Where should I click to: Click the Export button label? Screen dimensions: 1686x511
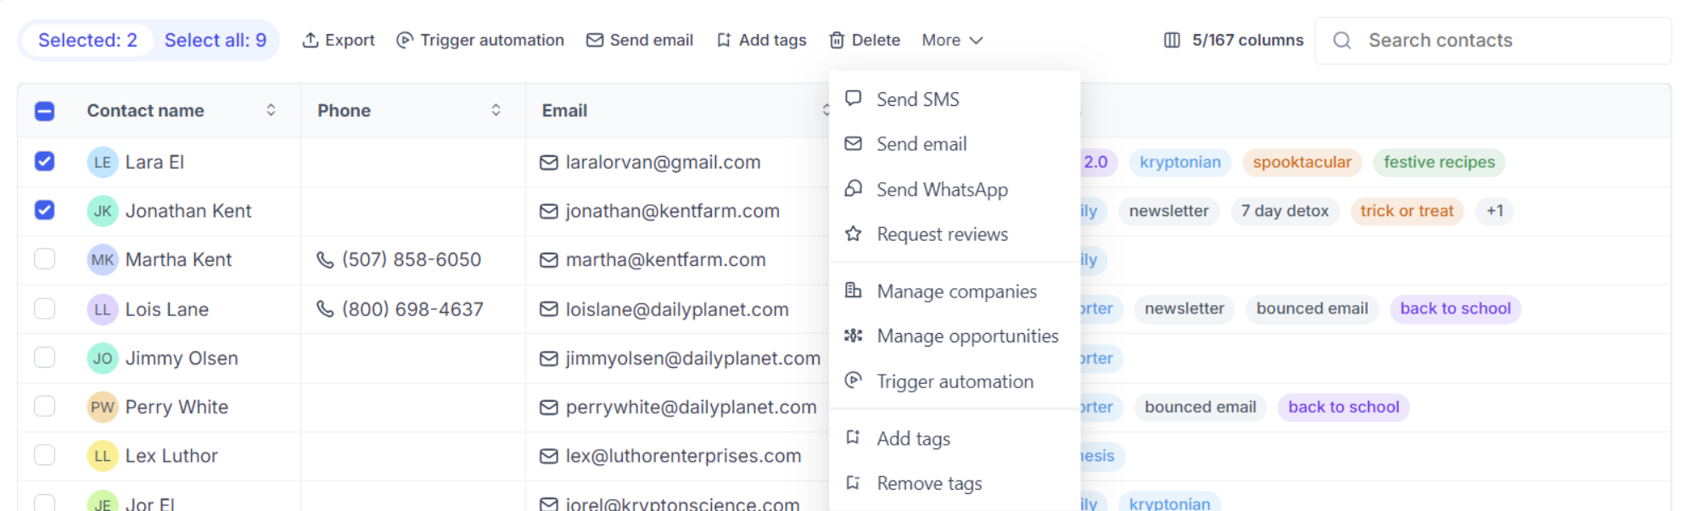(350, 40)
